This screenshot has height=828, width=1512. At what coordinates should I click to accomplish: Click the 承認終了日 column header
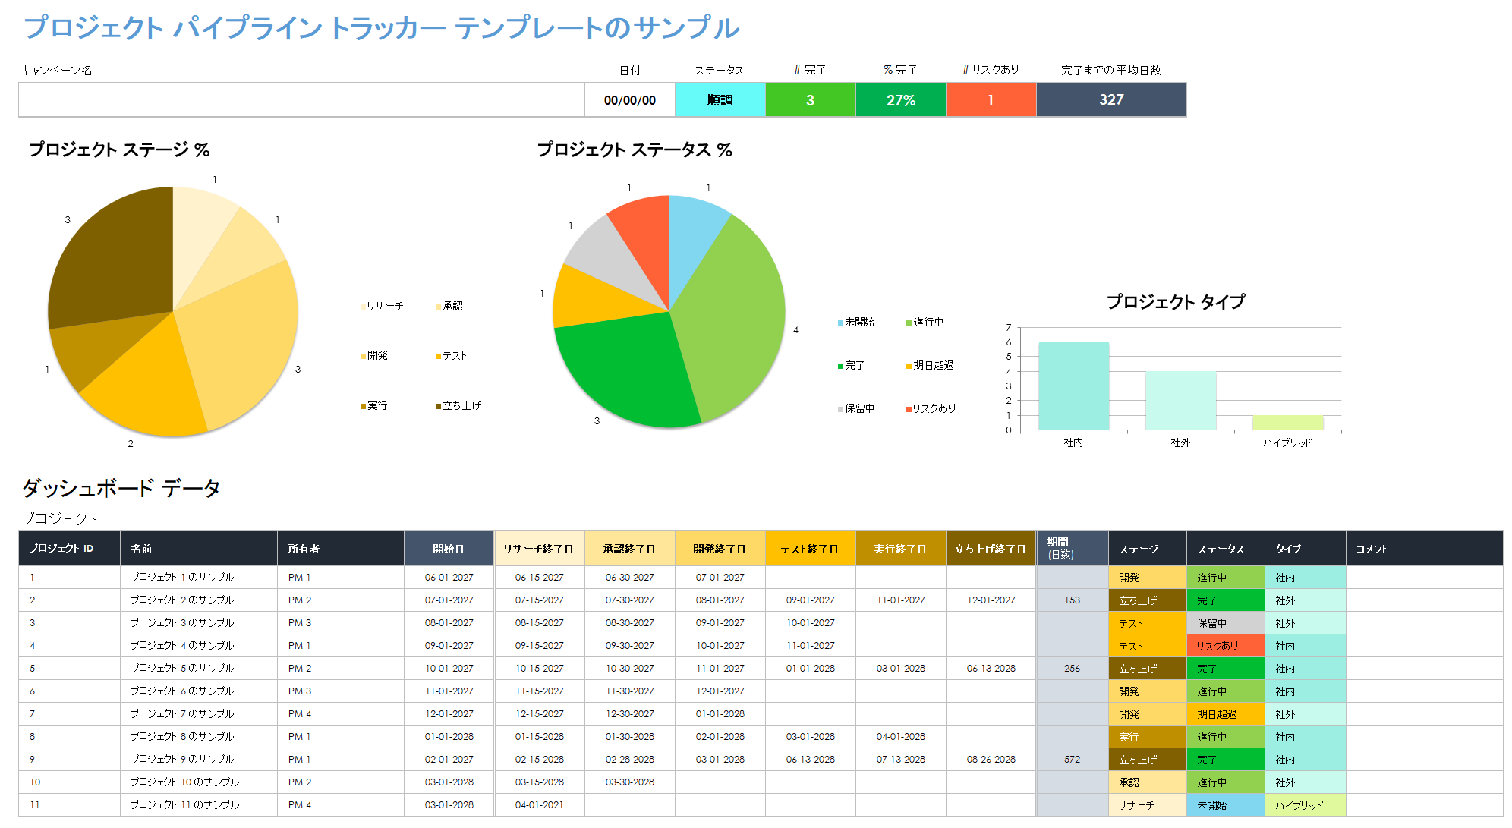click(630, 549)
